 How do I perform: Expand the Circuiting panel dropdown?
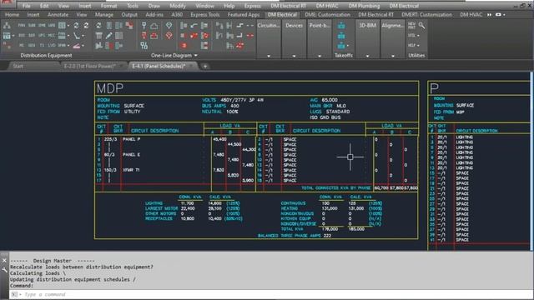point(269,56)
